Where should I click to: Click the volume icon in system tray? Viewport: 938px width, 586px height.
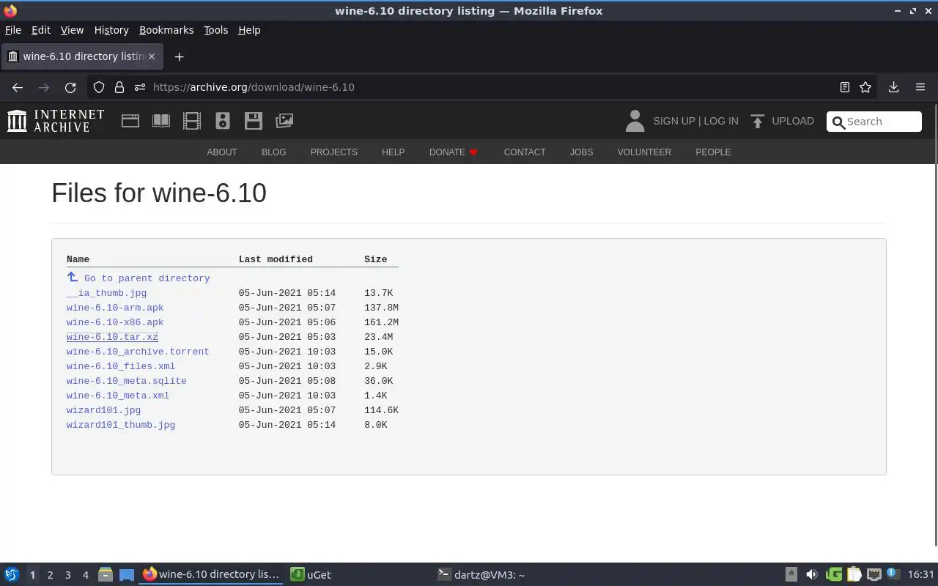tap(811, 575)
